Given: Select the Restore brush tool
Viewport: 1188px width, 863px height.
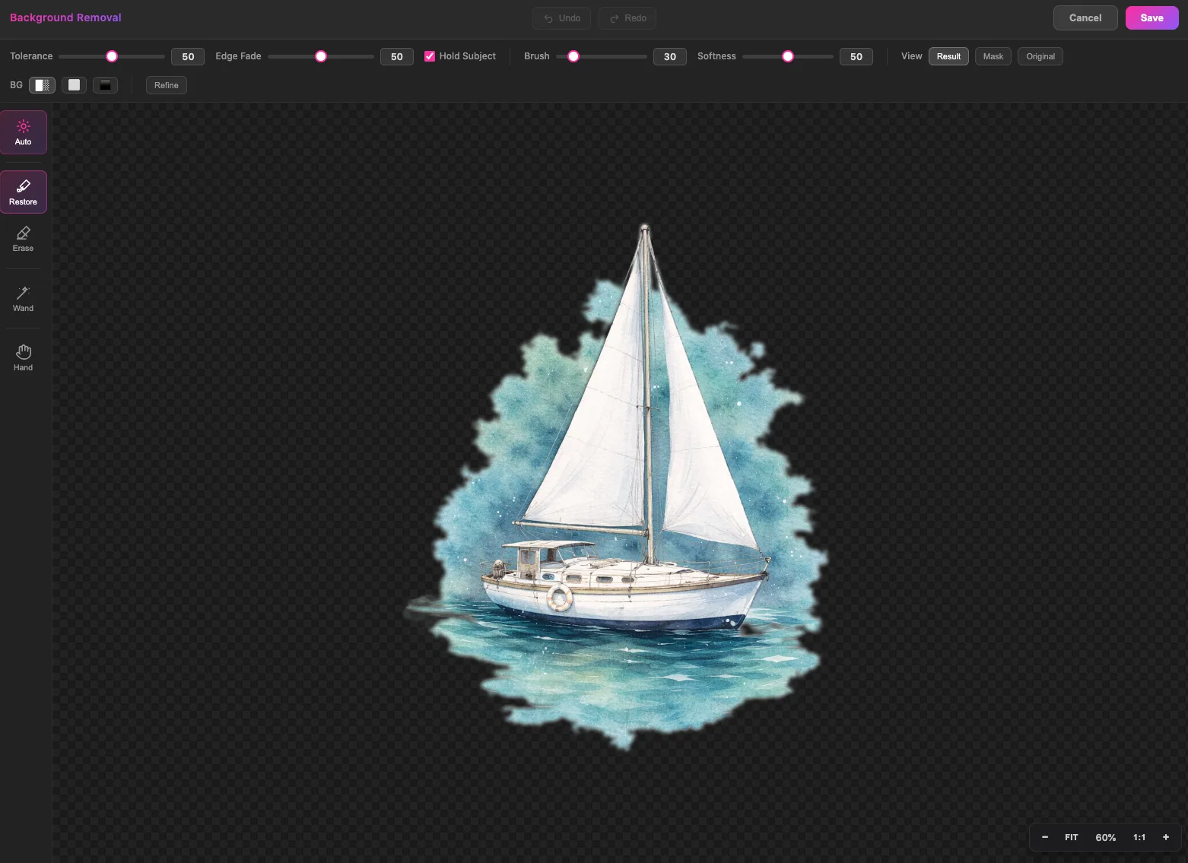Looking at the screenshot, I should pos(24,192).
